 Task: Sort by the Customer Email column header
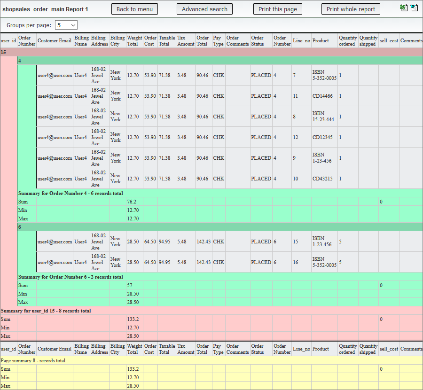[54, 40]
